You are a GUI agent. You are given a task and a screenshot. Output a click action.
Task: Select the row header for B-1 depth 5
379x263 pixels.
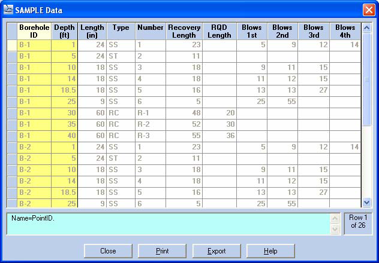point(12,56)
